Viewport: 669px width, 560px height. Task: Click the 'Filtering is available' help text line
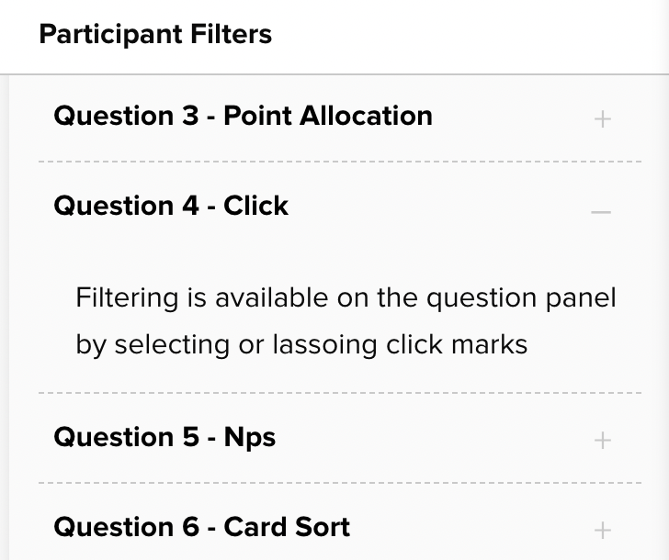click(346, 298)
